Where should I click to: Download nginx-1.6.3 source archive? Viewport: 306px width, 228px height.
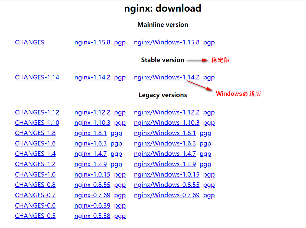tap(91, 143)
